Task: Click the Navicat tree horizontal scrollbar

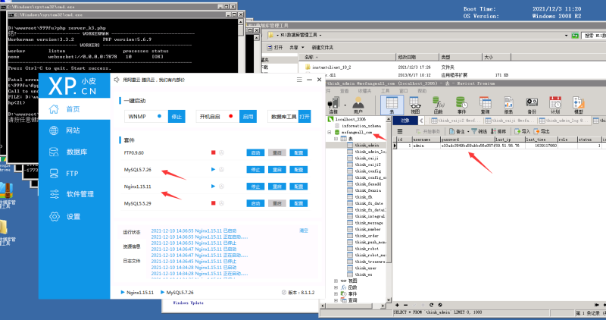Action: 351,306
